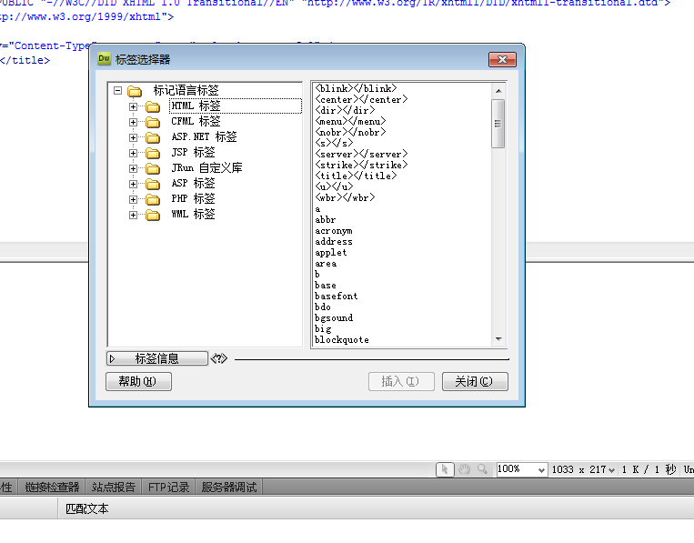Collapse the 标记语言标签 root node
The width and height of the screenshot is (694, 543).
[116, 91]
